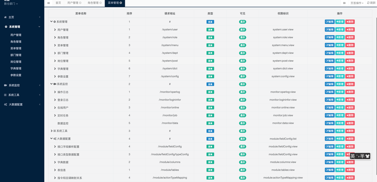The image size is (377, 182).
Task: Switch to the 首页 tab
Action: (58, 3)
